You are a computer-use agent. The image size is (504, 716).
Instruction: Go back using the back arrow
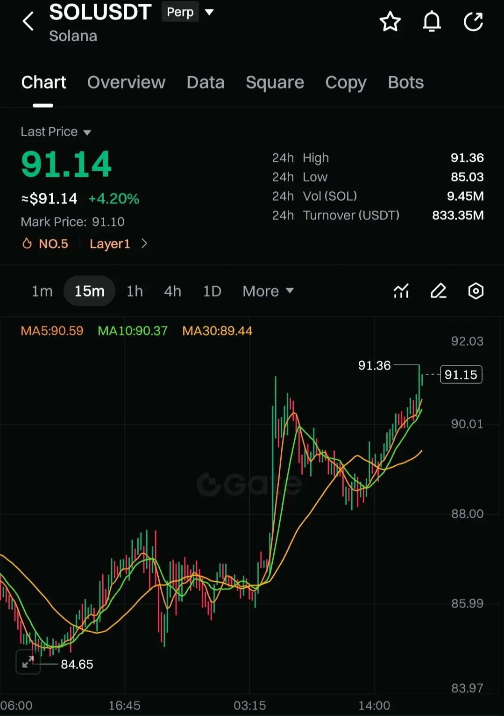pyautogui.click(x=28, y=21)
